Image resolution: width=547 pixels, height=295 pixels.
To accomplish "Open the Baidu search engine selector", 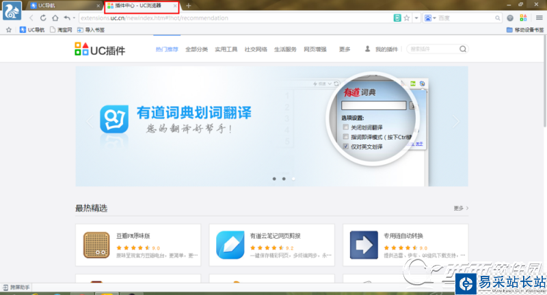I will click(x=430, y=18).
